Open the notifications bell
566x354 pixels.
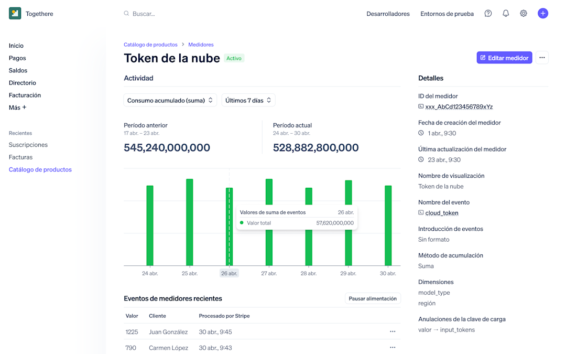point(506,13)
